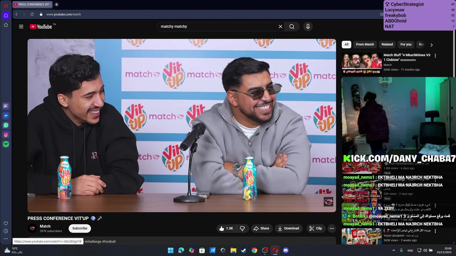Dislike the video with the thumbs-down
This screenshot has height=256, width=456.
coord(242,228)
